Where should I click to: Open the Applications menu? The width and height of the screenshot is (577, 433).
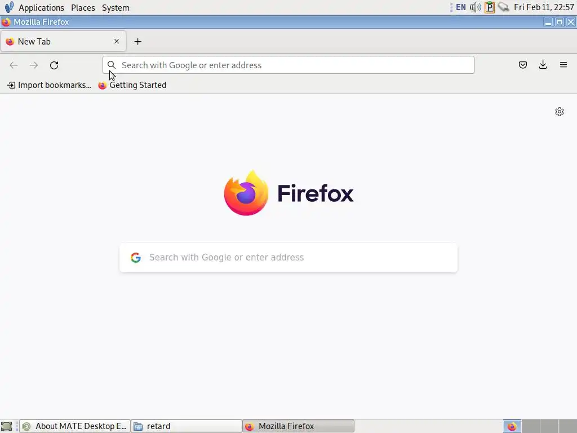coord(41,8)
